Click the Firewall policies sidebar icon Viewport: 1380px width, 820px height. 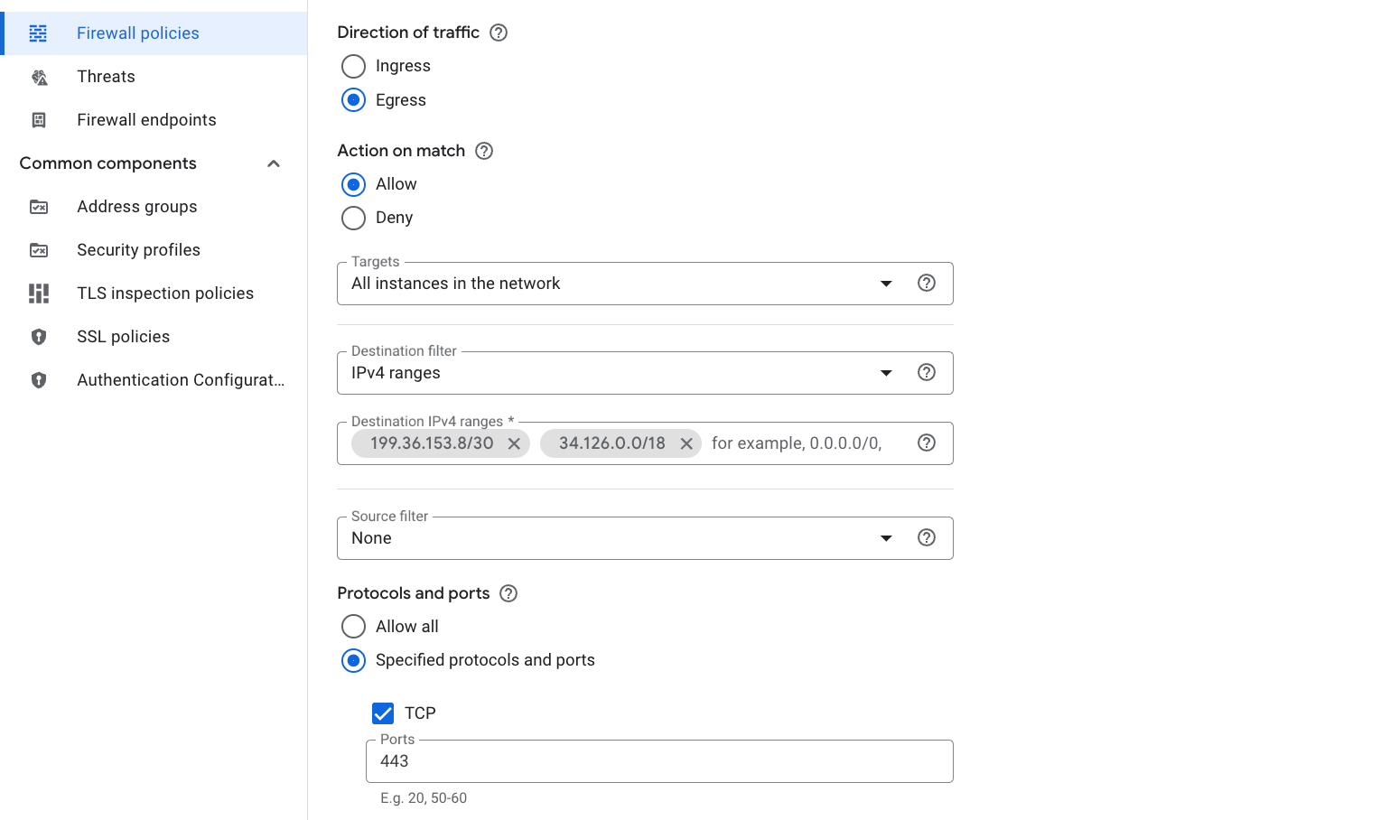38,33
